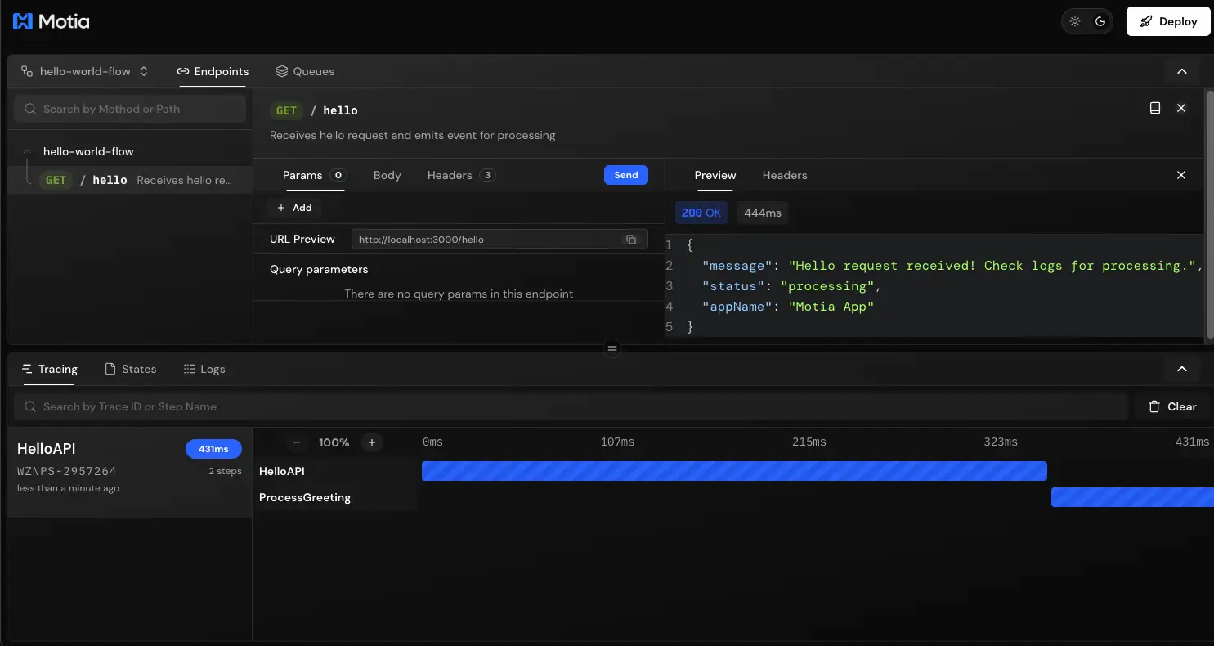Image resolution: width=1214 pixels, height=646 pixels.
Task: Click the URL Preview localhost field
Action: click(499, 240)
